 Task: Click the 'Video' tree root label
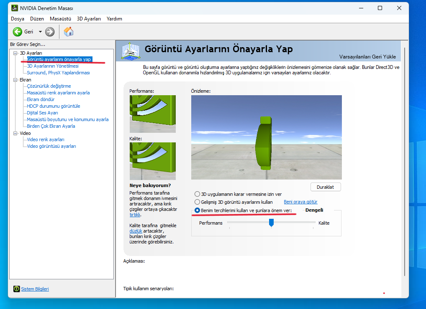point(25,133)
